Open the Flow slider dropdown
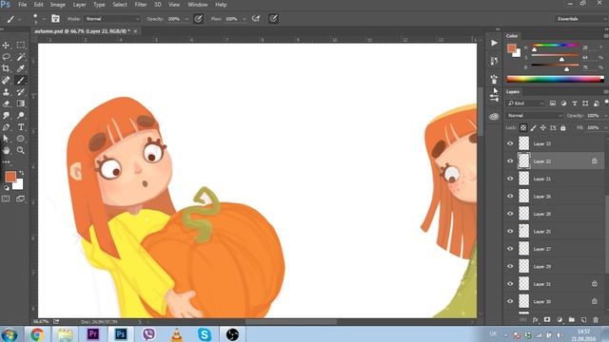Image resolution: width=609 pixels, height=342 pixels. tap(244, 19)
